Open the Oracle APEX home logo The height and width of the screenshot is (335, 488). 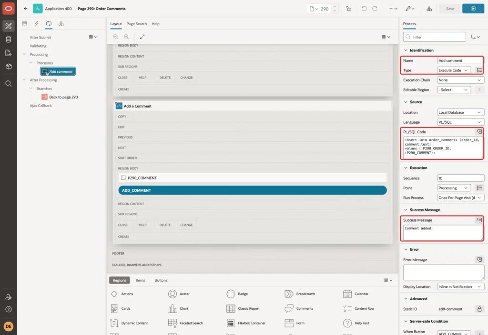9,9
